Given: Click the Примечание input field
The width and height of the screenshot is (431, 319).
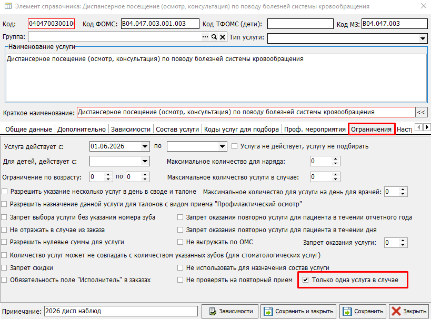Looking at the screenshot, I should point(121,311).
